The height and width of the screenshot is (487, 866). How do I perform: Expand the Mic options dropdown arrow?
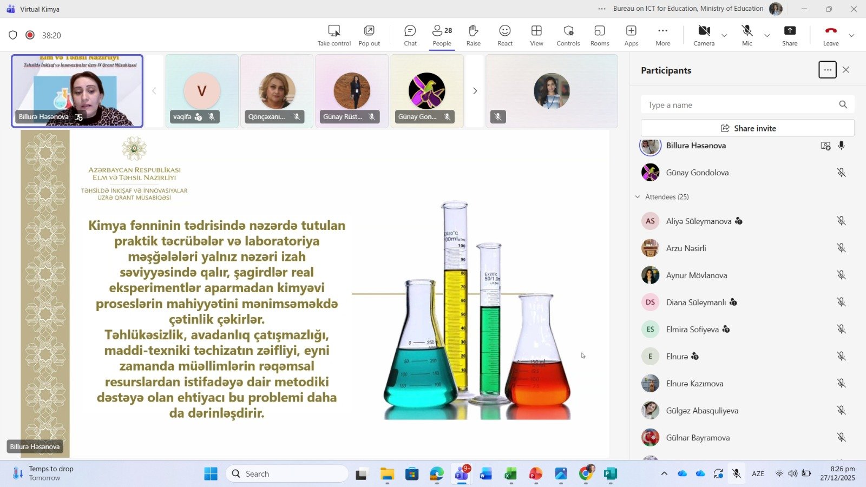click(x=767, y=36)
